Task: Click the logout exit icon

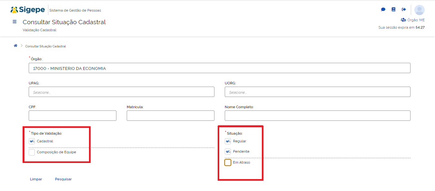Action: click(404, 10)
